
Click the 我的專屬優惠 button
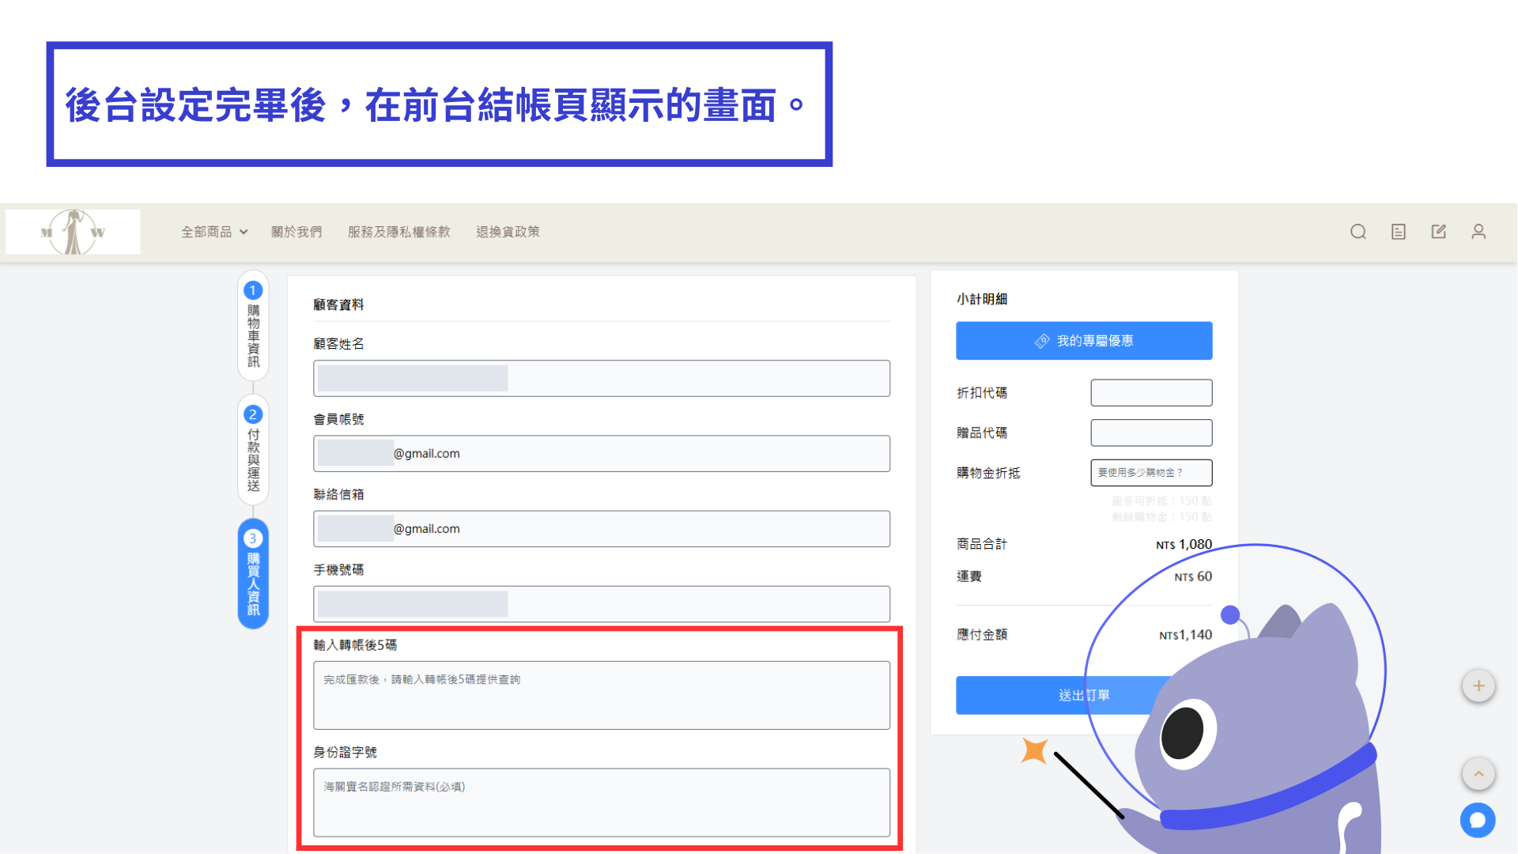click(x=1084, y=341)
